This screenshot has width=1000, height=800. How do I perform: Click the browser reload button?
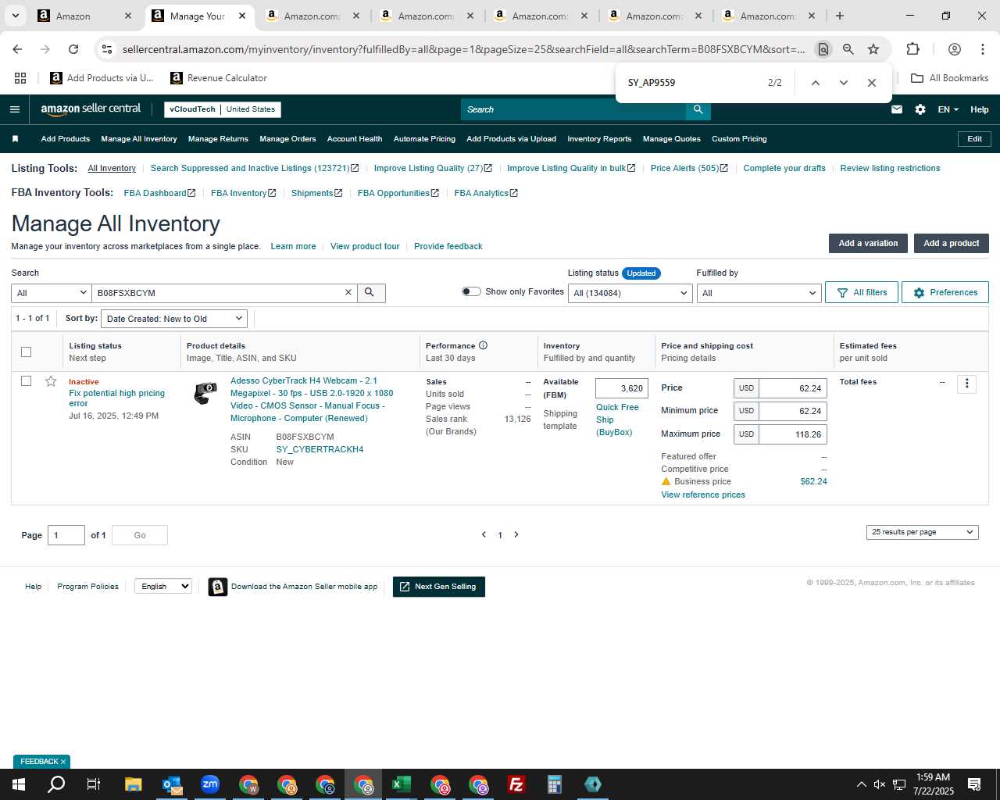73,49
